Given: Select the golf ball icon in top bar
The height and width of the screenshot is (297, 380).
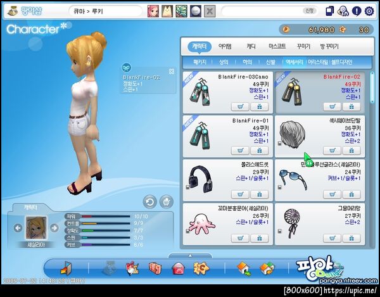Looking at the screenshot, I should [196, 11].
